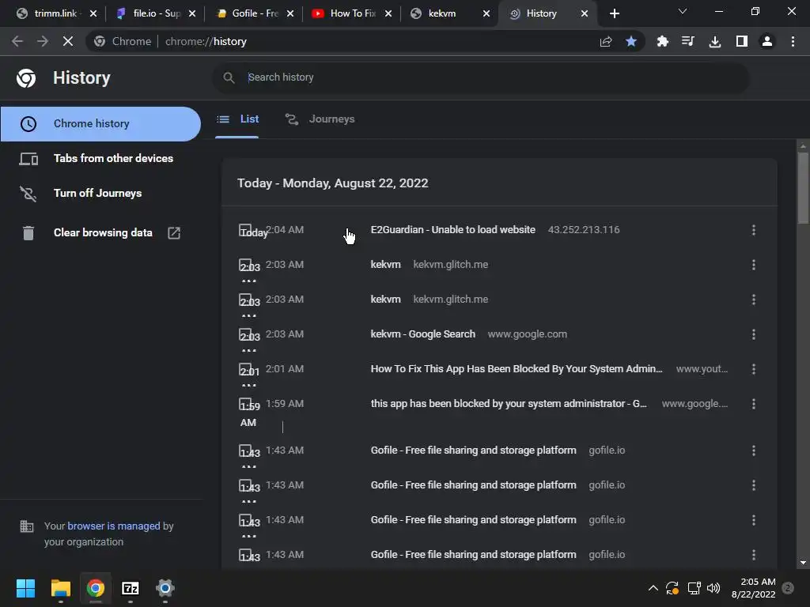Click Chrome logo beside History title
Screen dimensions: 810x607
[x=26, y=78]
